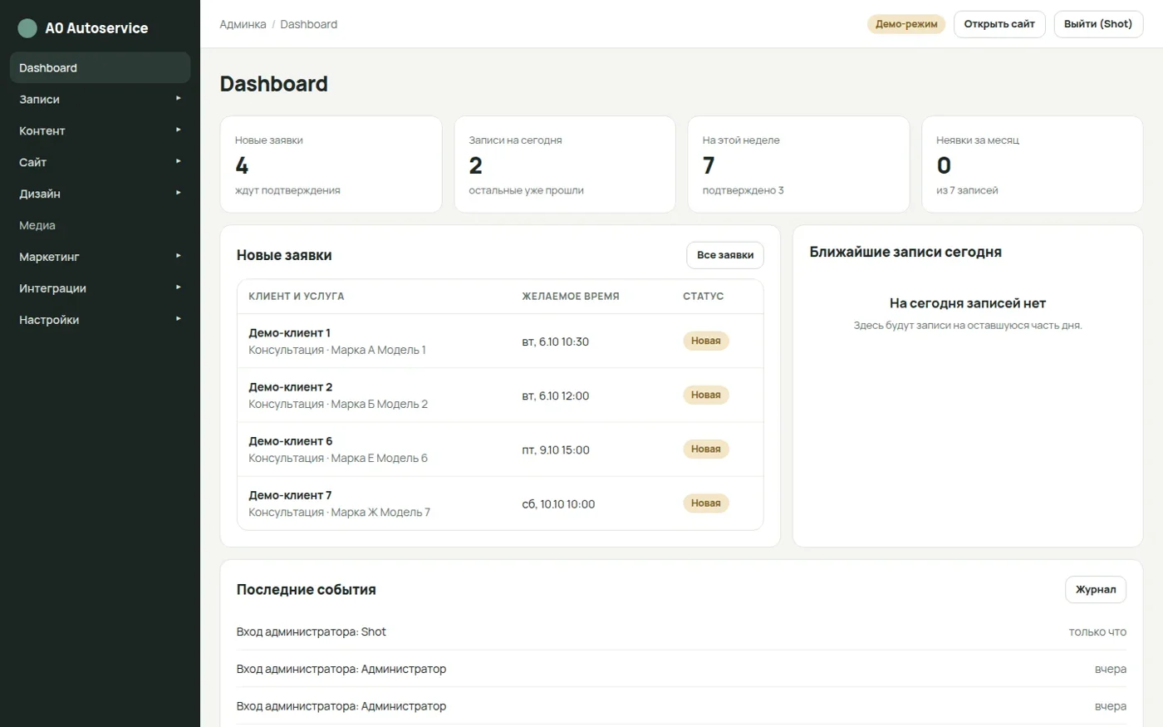1163x727 pixels.
Task: Click the Dashboard breadcrumb text
Action: point(309,25)
